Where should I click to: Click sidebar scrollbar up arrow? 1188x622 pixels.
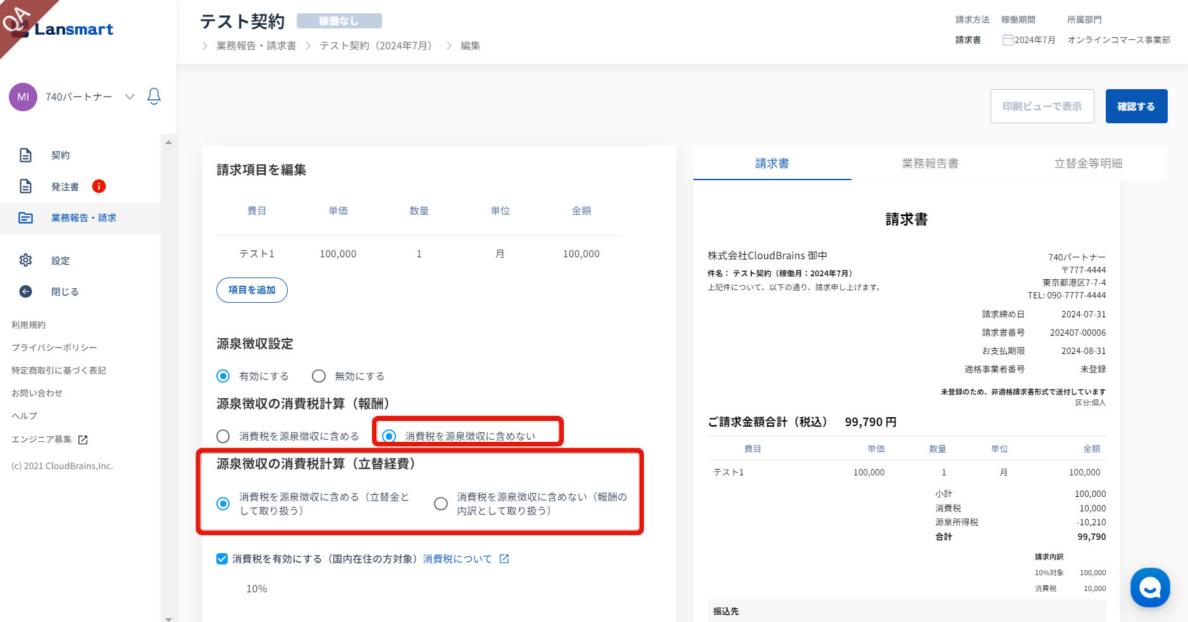[x=168, y=142]
